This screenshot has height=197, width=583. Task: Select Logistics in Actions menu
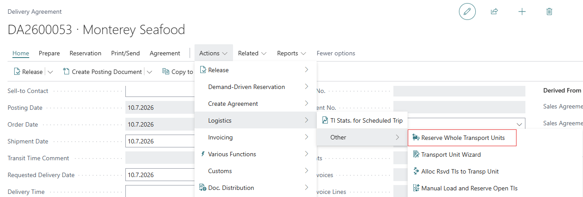pyautogui.click(x=256, y=120)
